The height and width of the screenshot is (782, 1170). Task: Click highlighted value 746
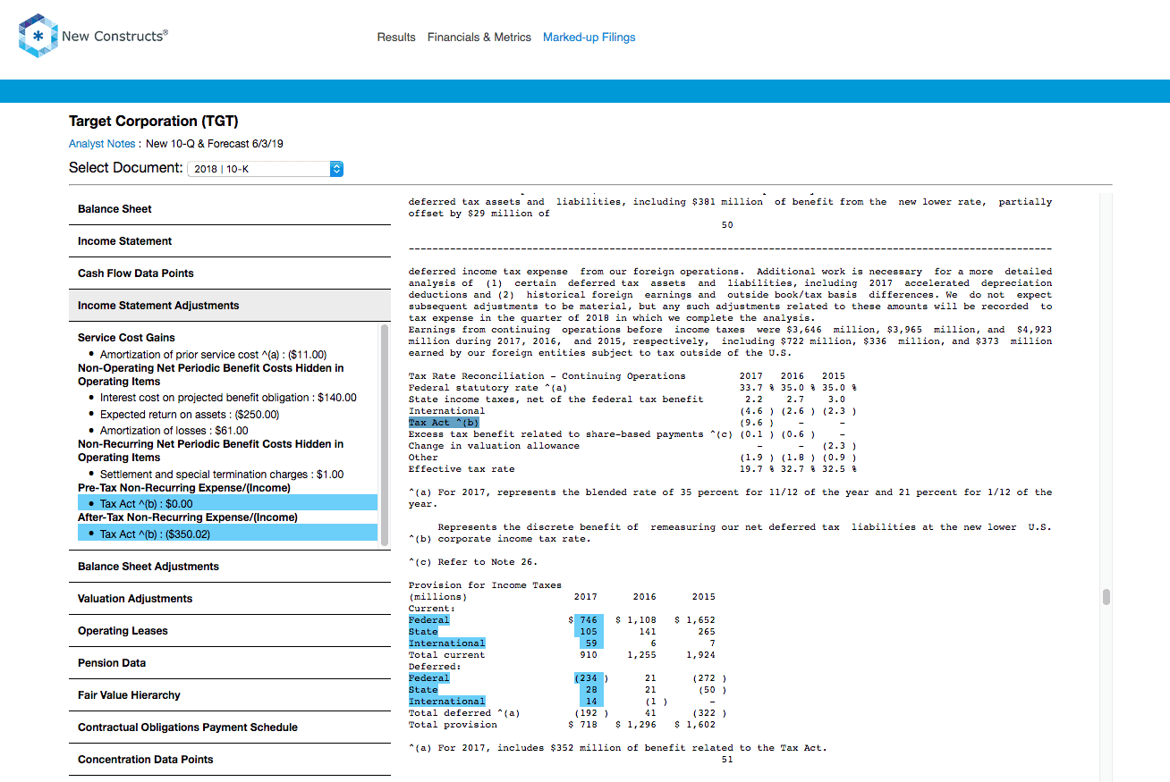click(x=589, y=620)
